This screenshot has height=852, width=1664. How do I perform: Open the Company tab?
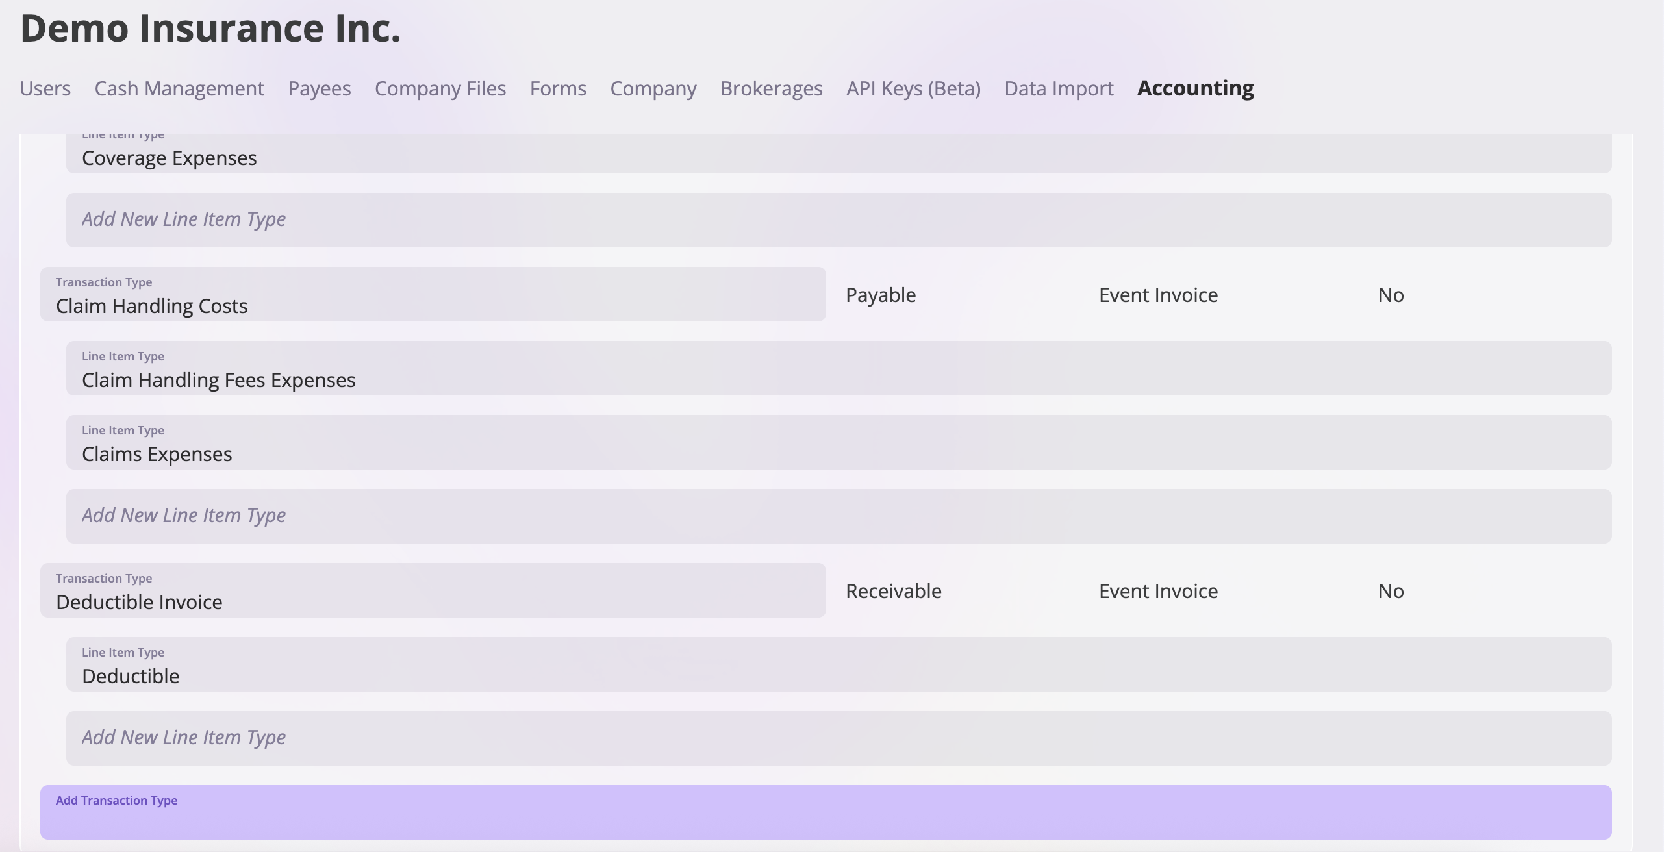pyautogui.click(x=653, y=88)
